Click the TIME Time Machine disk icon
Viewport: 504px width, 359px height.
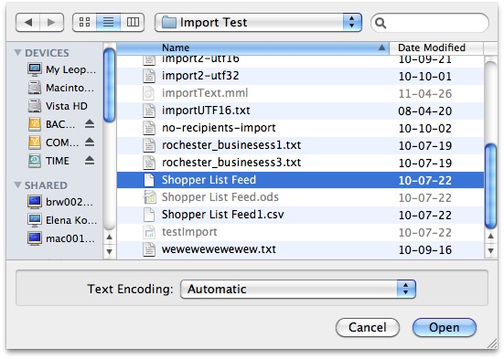point(35,161)
